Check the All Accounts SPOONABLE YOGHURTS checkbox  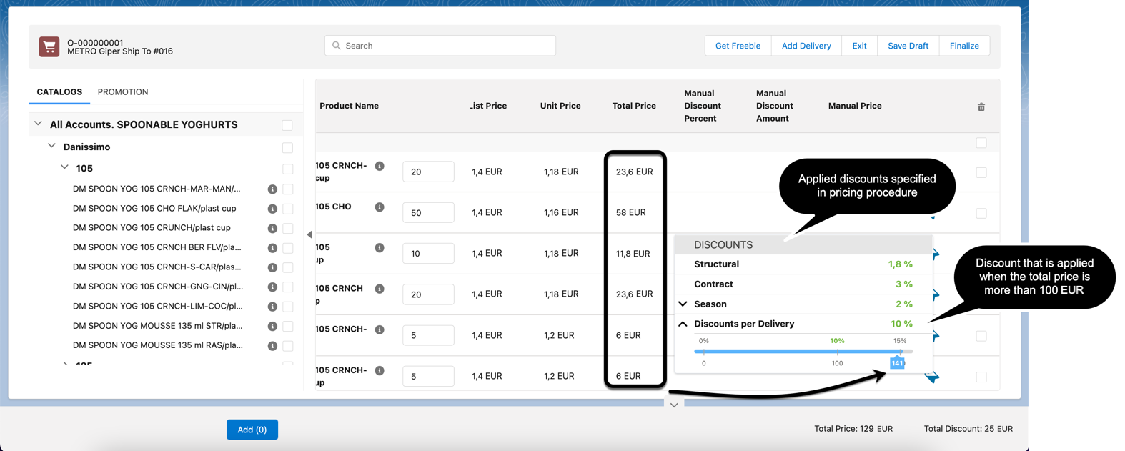[x=287, y=125]
